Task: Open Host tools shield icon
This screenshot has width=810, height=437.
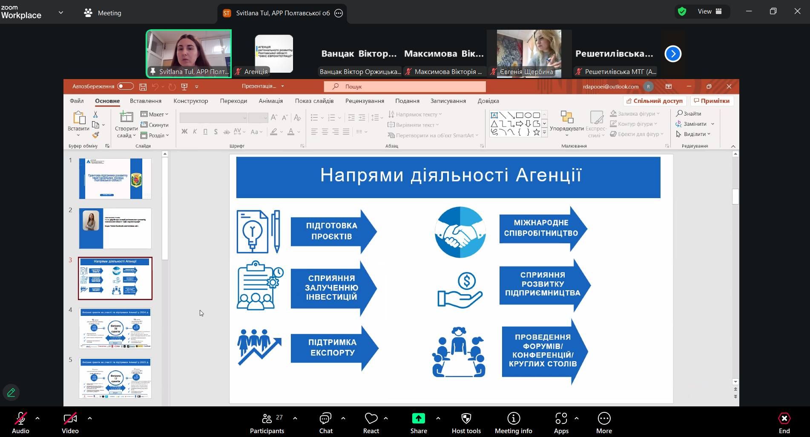Action: [466, 419]
